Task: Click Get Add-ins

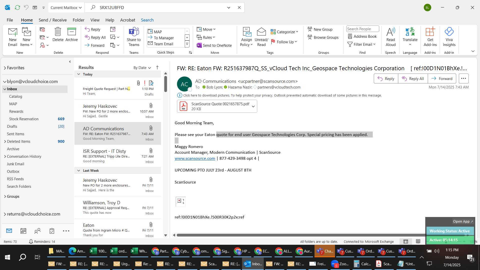Action: (x=430, y=37)
